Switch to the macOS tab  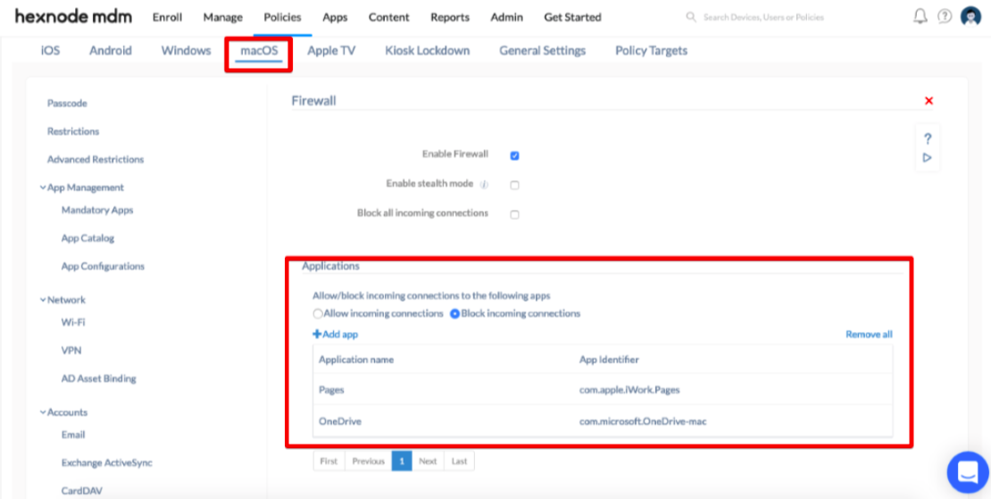[x=259, y=51]
